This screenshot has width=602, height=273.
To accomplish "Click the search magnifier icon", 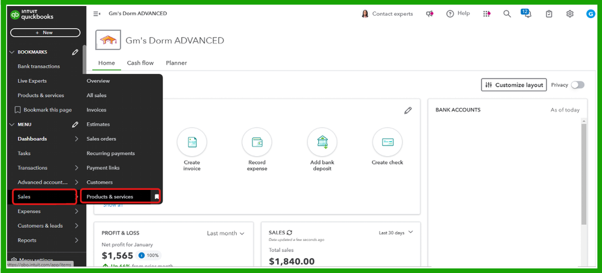I will (507, 14).
